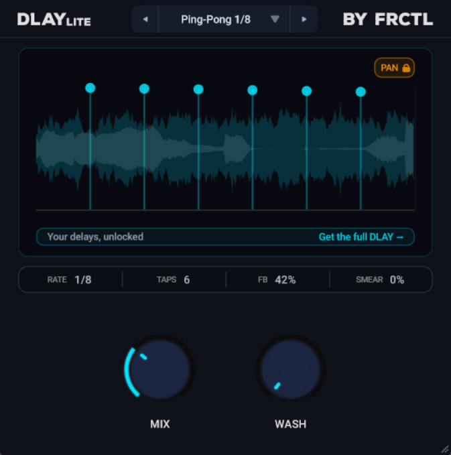Select the fifth delay tap handle
Viewport: 451px width, 455px height.
[x=306, y=91]
